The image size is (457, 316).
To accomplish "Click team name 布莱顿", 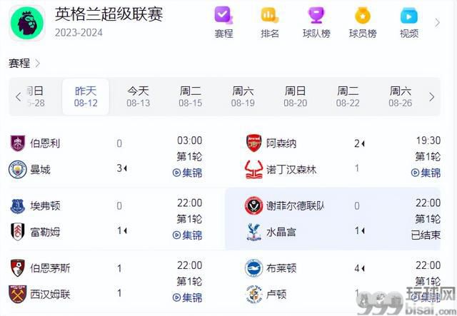I will pos(281,268).
